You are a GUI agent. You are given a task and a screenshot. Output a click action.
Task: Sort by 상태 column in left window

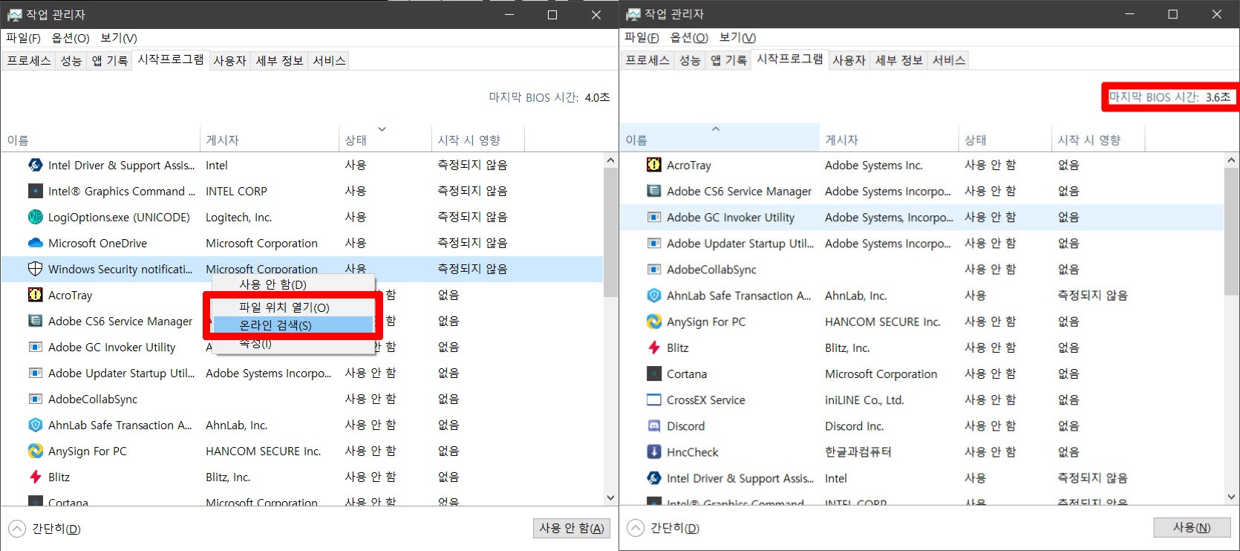pos(384,139)
